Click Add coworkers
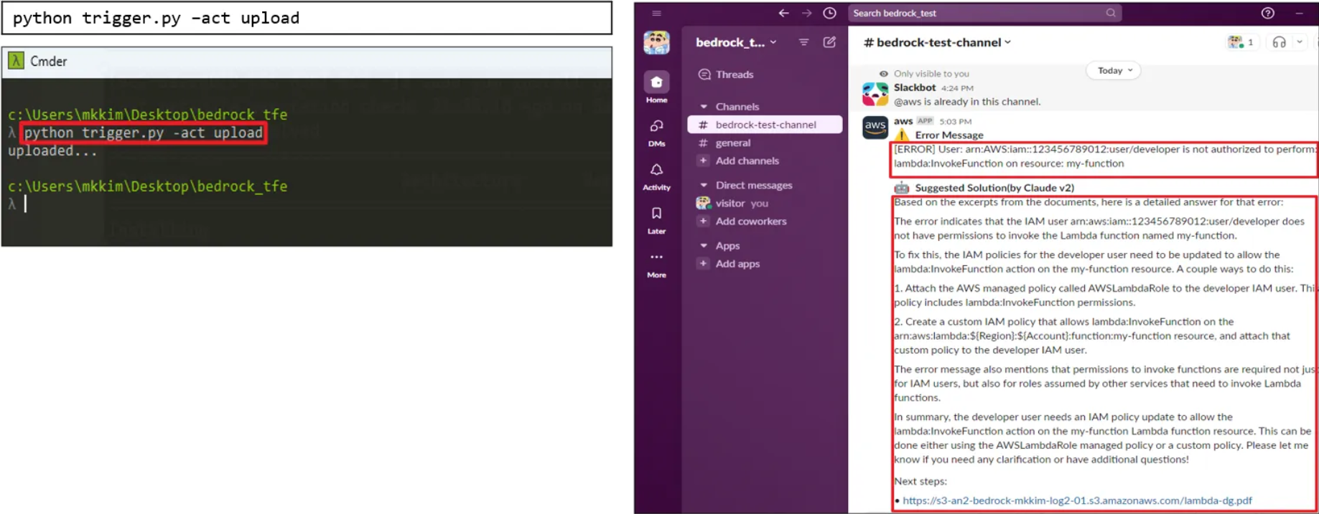This screenshot has width=1319, height=514. coord(750,222)
